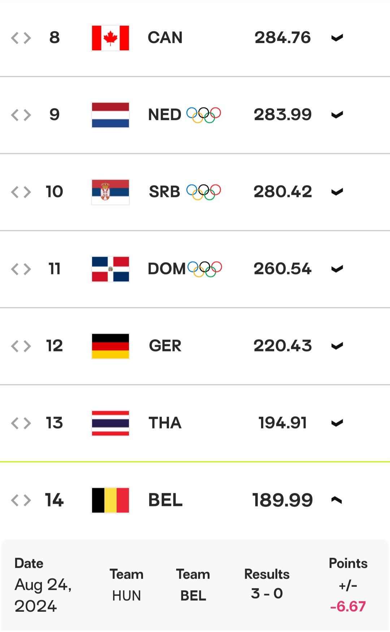Click the Dominican Republic flag icon
The height and width of the screenshot is (632, 390).
tap(110, 269)
